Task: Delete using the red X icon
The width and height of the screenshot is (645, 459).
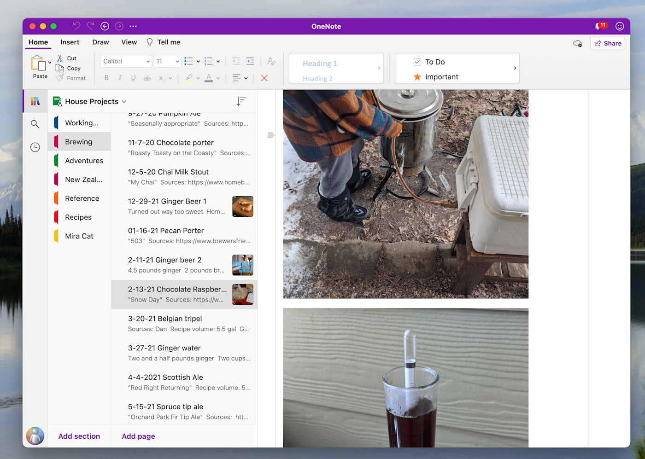Action: tap(264, 78)
